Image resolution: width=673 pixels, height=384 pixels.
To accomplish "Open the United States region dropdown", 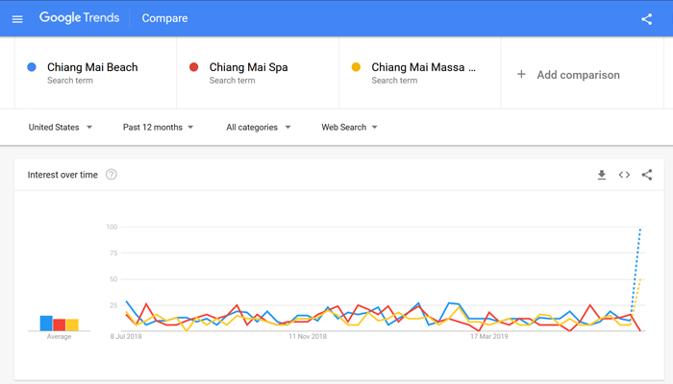I will coord(60,128).
